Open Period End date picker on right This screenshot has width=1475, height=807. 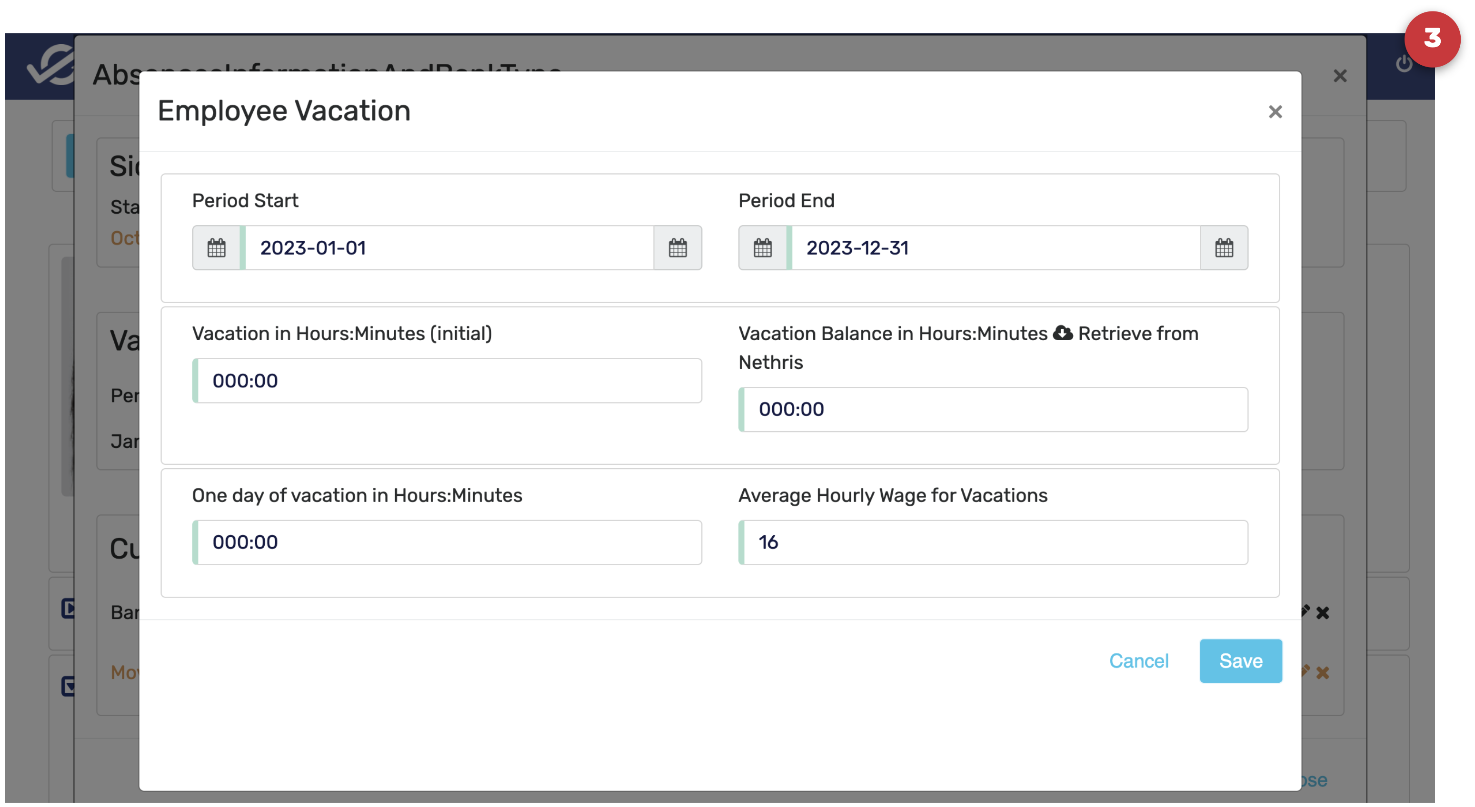click(x=1224, y=248)
